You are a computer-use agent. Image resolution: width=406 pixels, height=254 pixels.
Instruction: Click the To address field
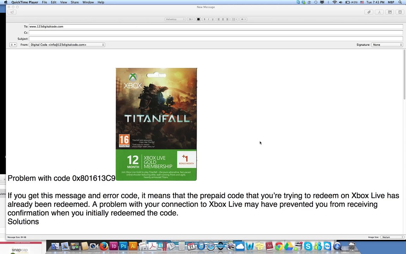pos(216,26)
